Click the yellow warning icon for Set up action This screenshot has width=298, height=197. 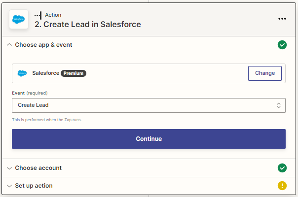tap(282, 186)
